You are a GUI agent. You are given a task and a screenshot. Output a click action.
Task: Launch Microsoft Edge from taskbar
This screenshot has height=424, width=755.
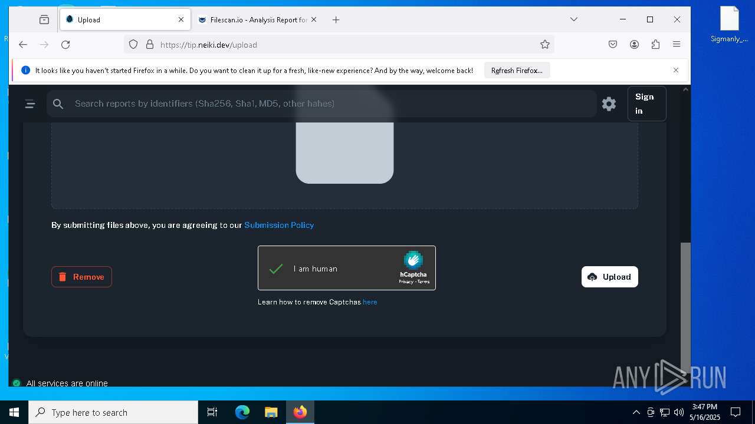[242, 412]
